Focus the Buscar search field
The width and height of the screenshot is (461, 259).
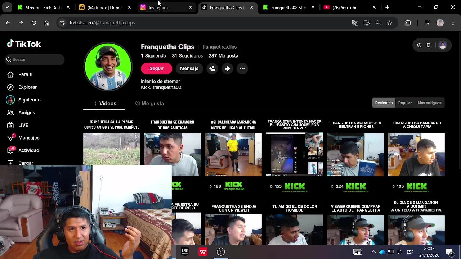pyautogui.click(x=35, y=59)
